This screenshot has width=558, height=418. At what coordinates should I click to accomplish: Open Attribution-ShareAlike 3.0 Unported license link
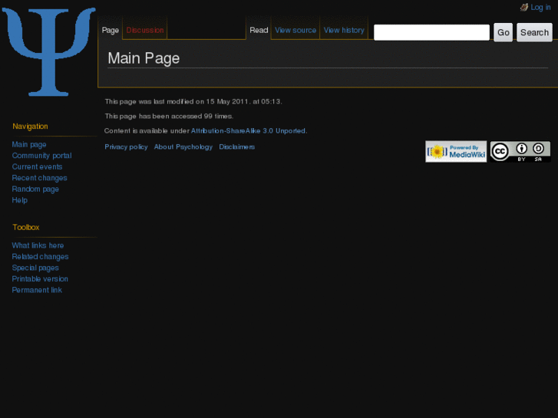pyautogui.click(x=248, y=131)
